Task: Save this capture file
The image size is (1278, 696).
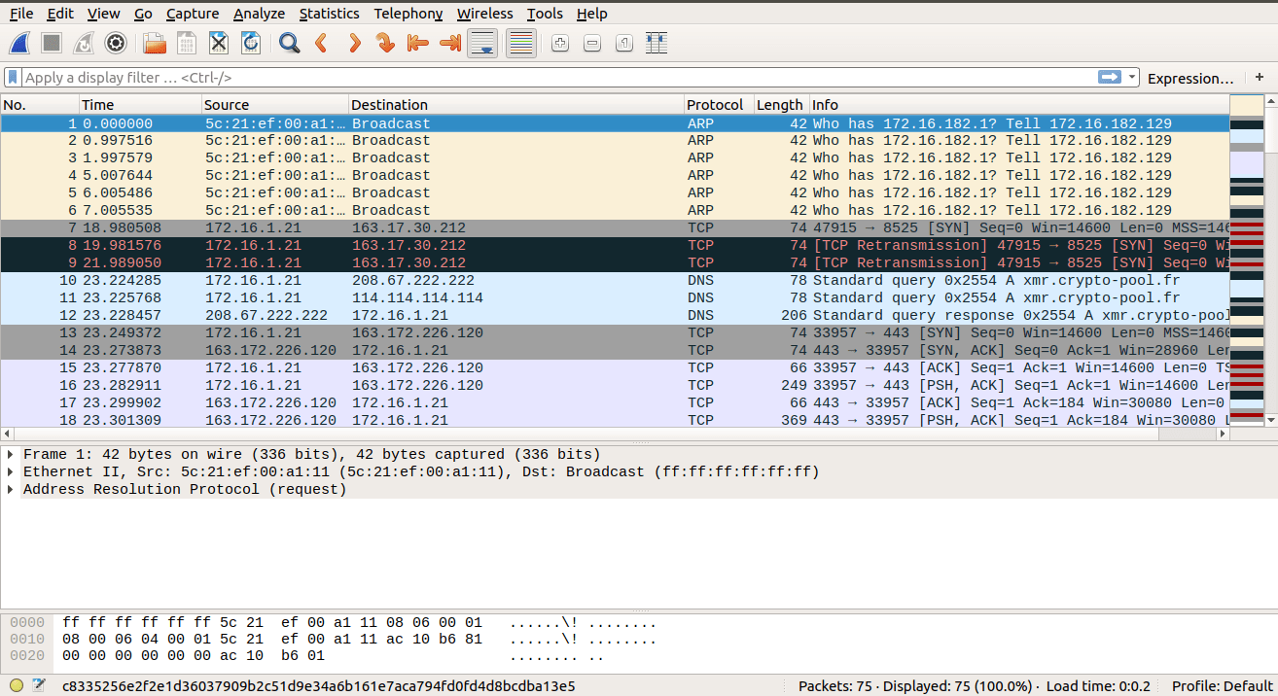Action: tap(186, 43)
